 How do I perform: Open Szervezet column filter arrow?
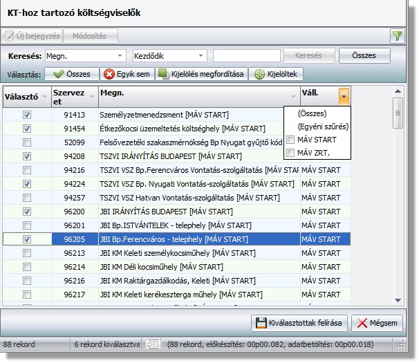[92, 97]
